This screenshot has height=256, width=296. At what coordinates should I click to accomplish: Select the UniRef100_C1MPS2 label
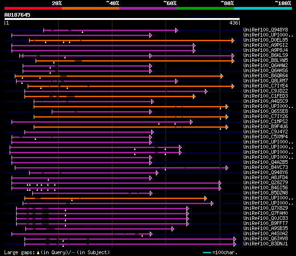pyautogui.click(x=265, y=122)
